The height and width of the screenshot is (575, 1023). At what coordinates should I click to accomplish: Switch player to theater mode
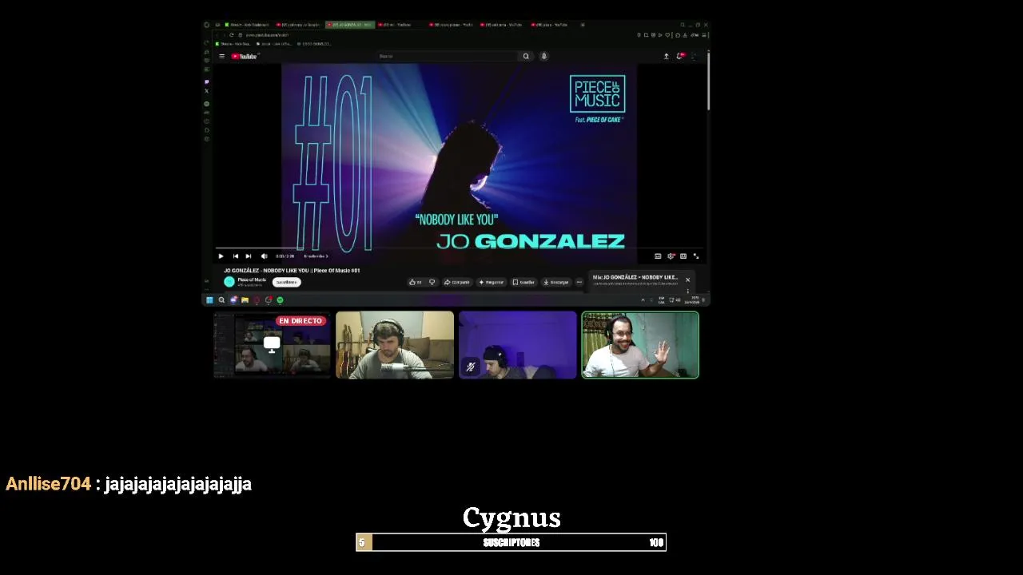683,256
